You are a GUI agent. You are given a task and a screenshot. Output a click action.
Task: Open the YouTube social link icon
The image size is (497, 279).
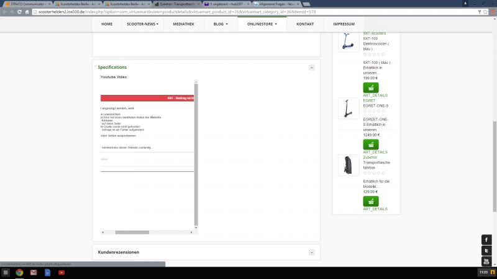coord(486,261)
